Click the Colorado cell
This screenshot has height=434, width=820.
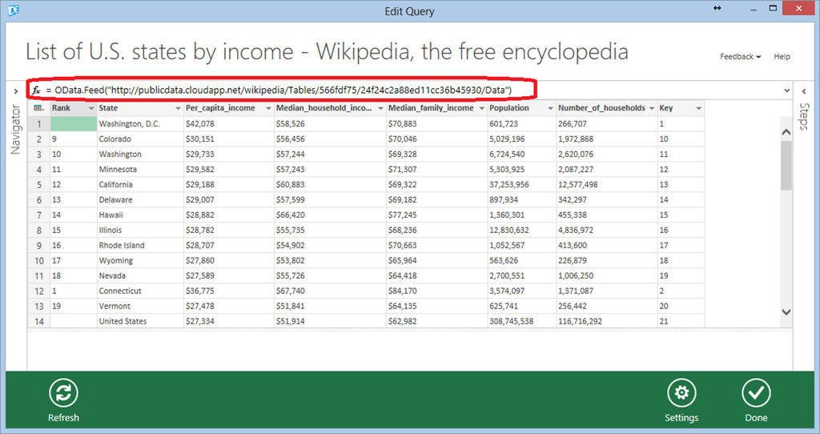point(140,139)
